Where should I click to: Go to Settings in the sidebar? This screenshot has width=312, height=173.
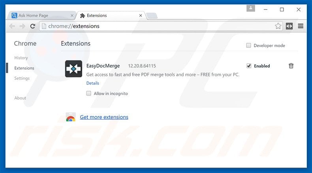[x=22, y=78]
